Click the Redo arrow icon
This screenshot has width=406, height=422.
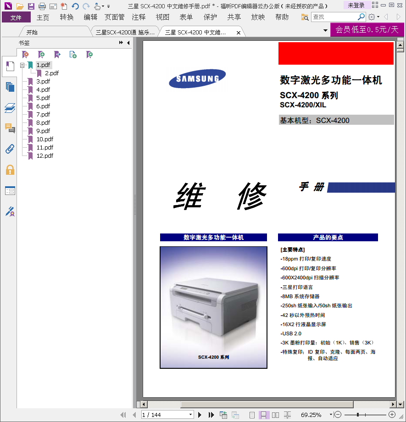(86, 6)
